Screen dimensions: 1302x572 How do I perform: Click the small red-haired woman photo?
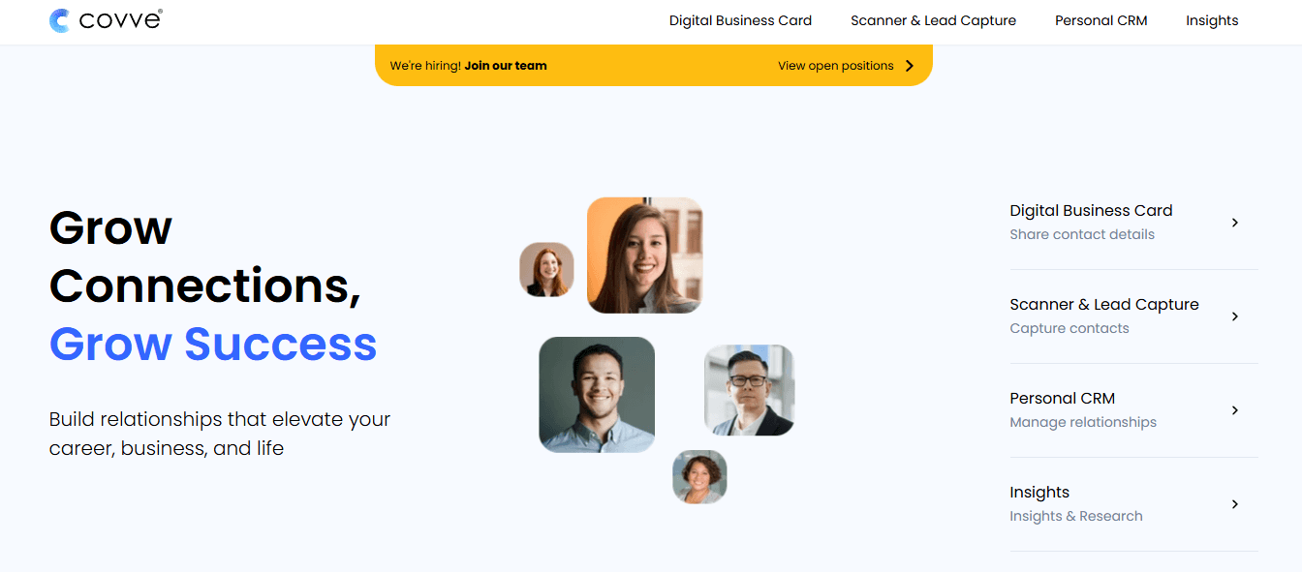[x=546, y=269]
